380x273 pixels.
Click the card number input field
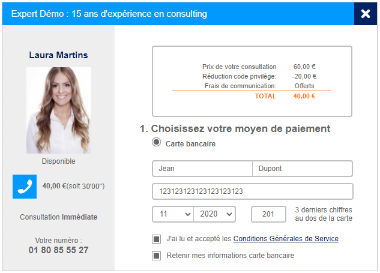coord(252,191)
